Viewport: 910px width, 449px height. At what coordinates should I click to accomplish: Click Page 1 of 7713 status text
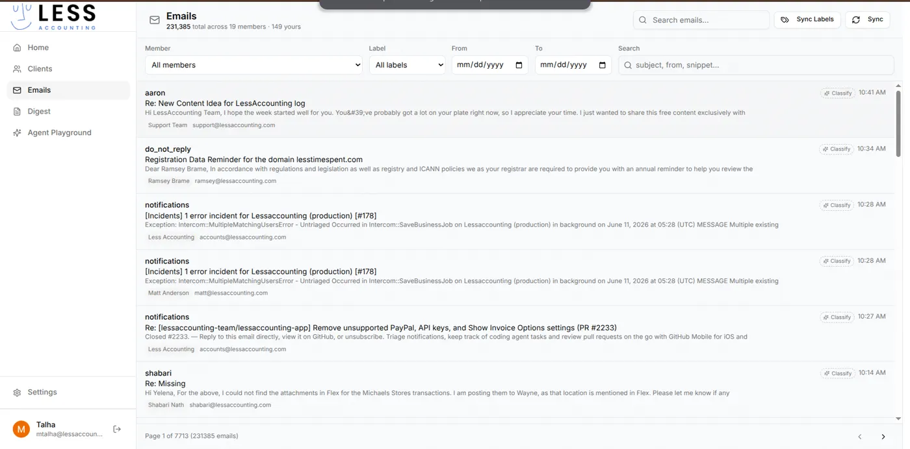click(x=191, y=436)
